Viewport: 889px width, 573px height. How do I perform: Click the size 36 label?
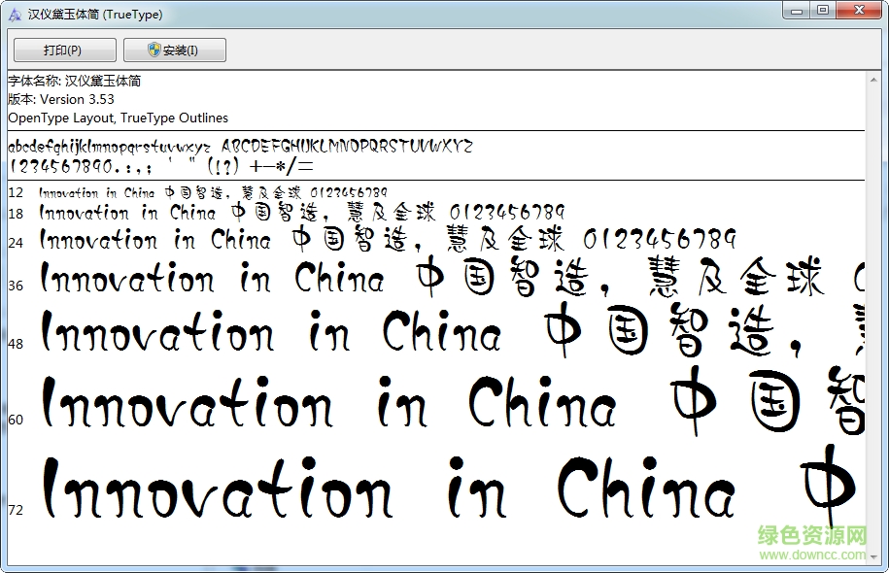(16, 286)
